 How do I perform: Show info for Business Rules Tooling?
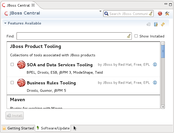[155, 83]
